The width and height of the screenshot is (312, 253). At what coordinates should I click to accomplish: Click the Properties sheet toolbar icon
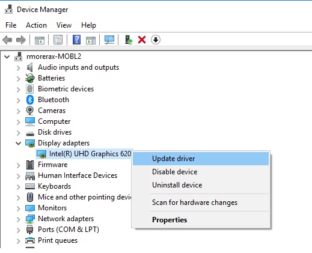coord(58,40)
